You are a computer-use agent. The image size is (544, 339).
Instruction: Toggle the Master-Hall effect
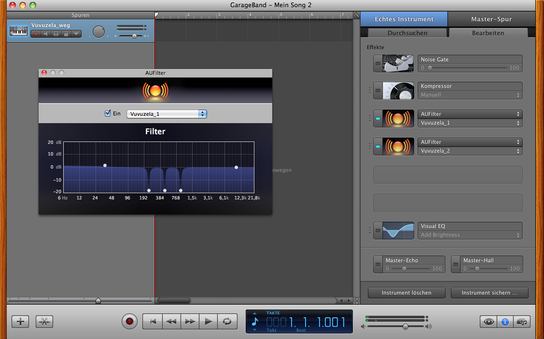click(456, 265)
